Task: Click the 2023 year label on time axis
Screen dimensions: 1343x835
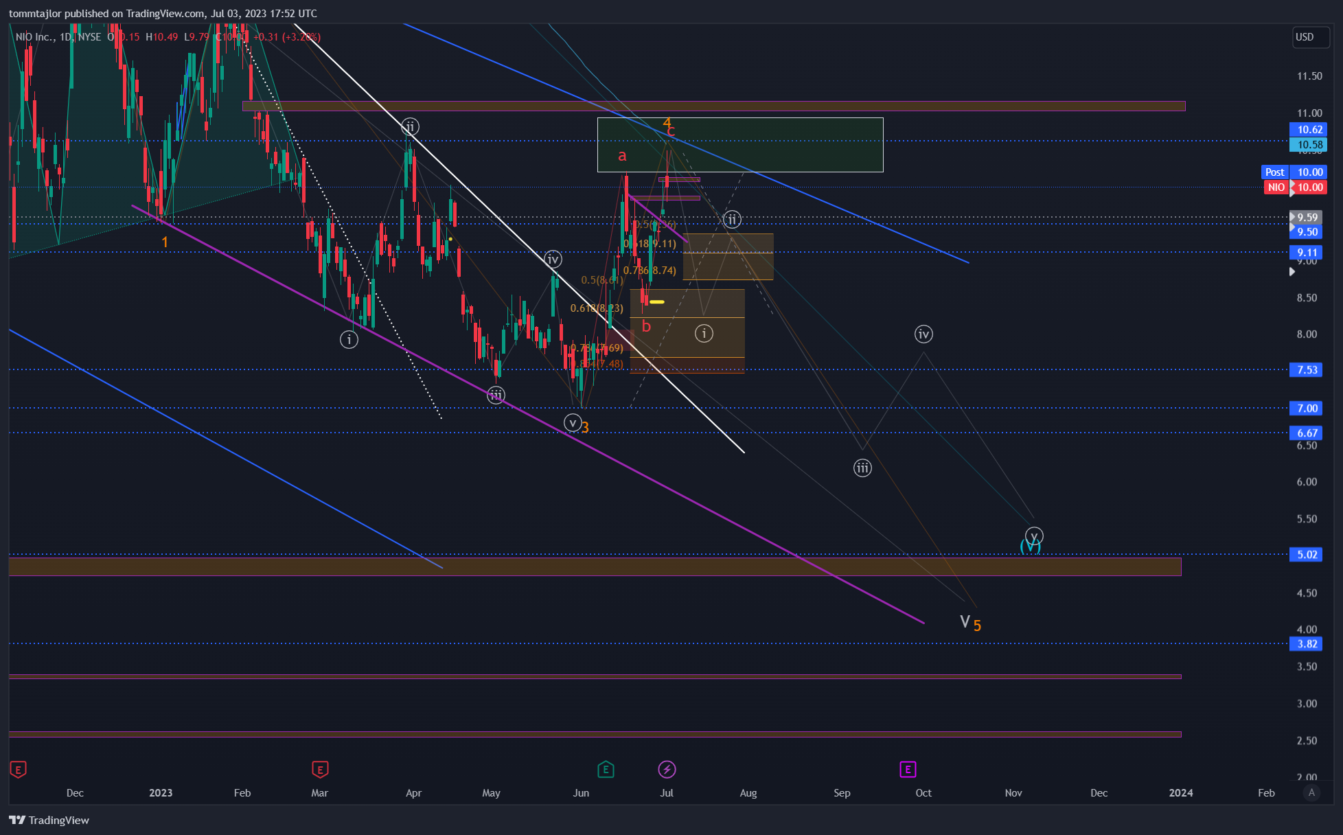Action: 161,792
